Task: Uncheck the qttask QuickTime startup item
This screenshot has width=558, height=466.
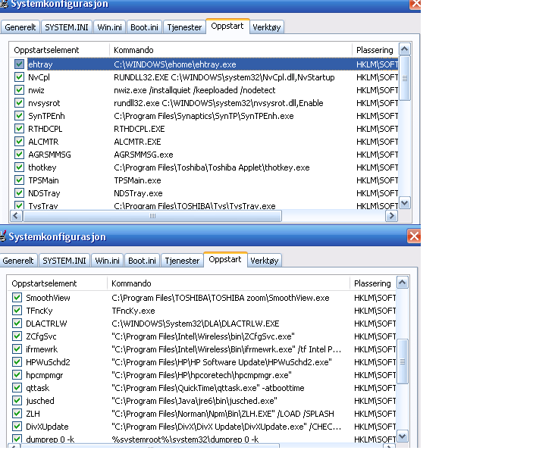Action: [x=17, y=388]
